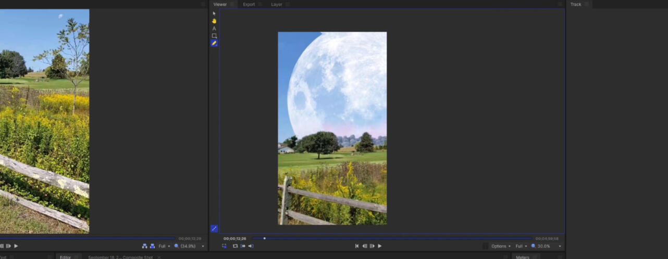This screenshot has height=259, width=668.
Task: Select the Text tool
Action: pos(214,29)
